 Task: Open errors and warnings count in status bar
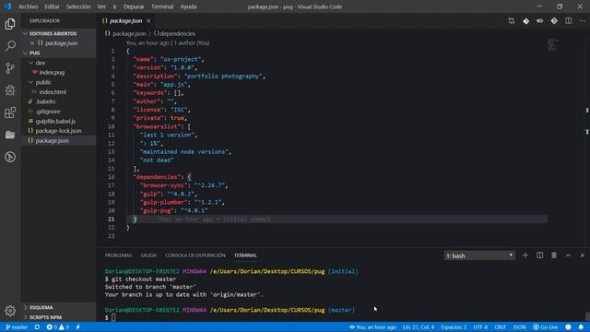click(x=57, y=327)
